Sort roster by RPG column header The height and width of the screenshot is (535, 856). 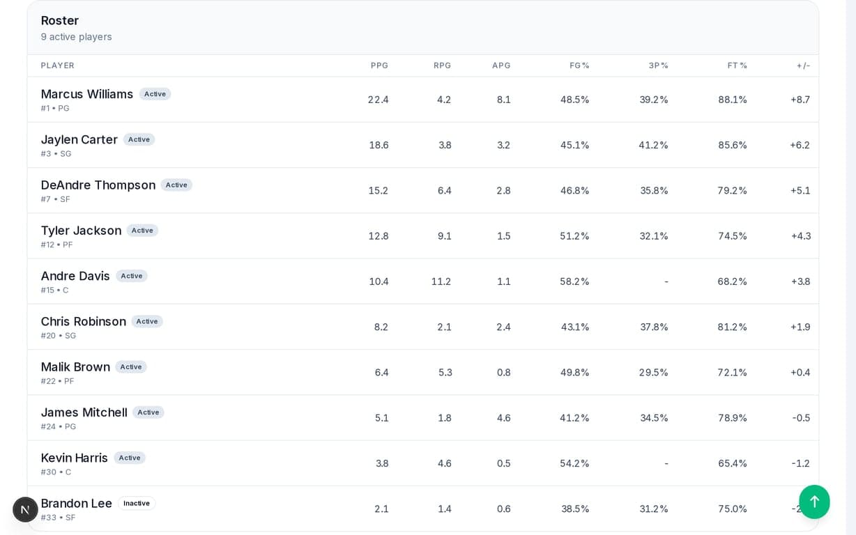pyautogui.click(x=442, y=65)
